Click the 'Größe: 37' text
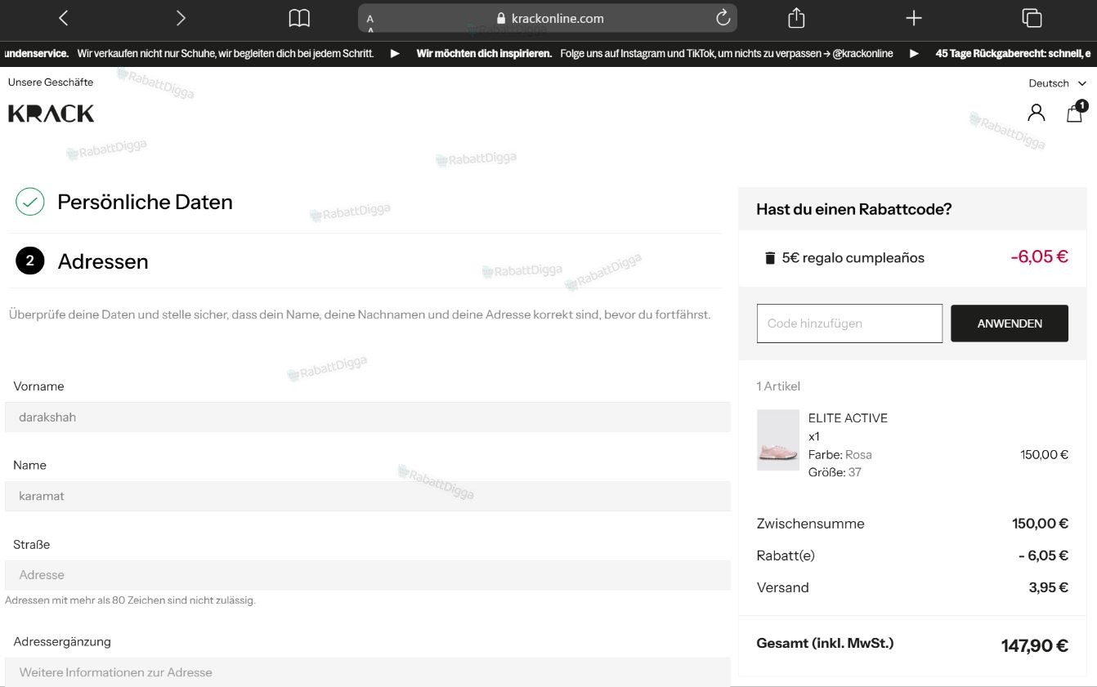This screenshot has height=687, width=1097. click(835, 472)
